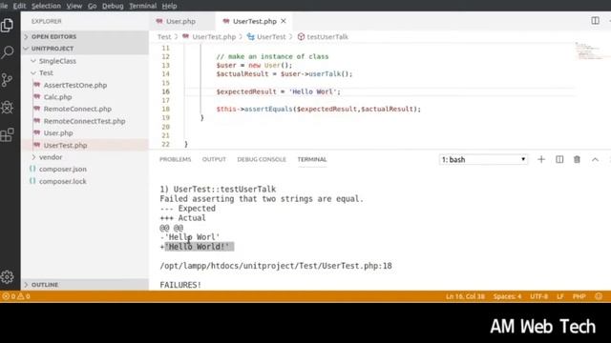Switch to the Output panel tab
The width and height of the screenshot is (611, 343).
214,159
